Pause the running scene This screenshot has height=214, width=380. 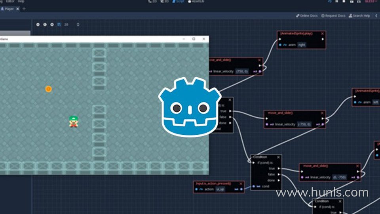coord(337,1)
